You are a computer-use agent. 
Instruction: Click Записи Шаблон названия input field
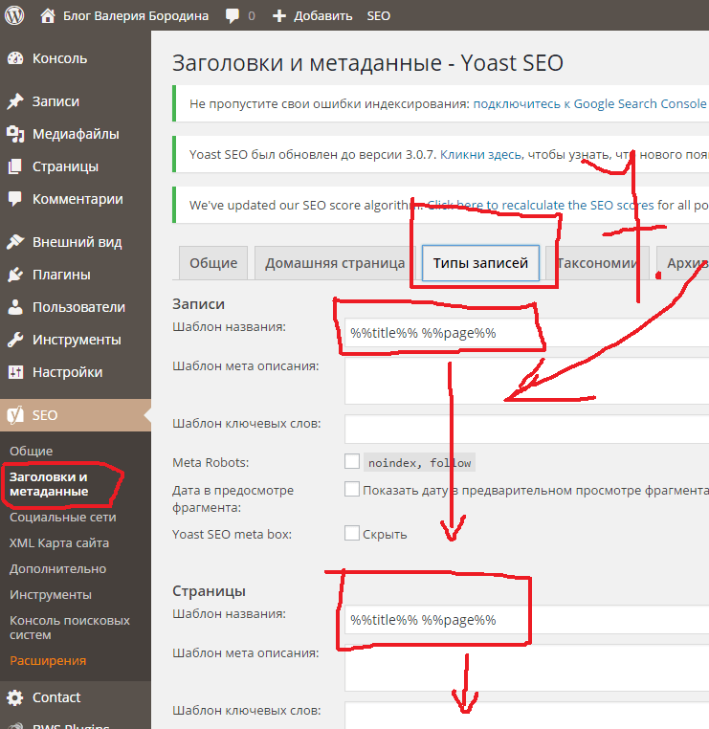[x=527, y=332]
